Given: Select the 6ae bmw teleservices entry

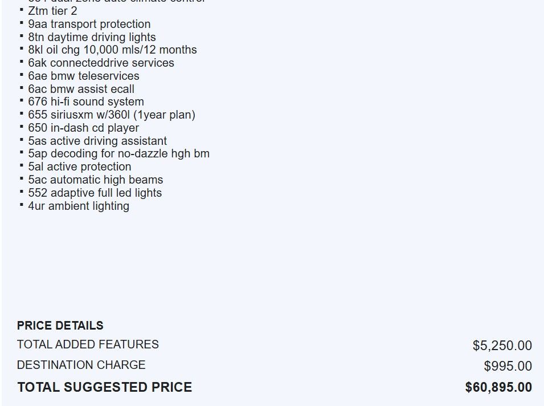Looking at the screenshot, I should [84, 76].
